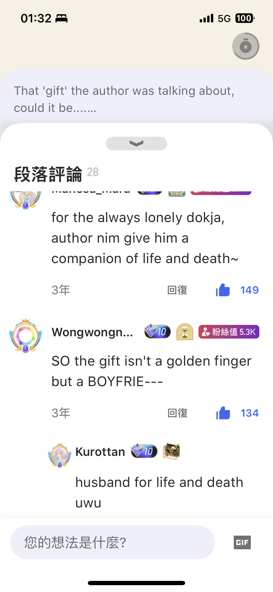This screenshot has width=273, height=592.
Task: Like the lonely dokja comment with 149 likes
Action: tap(223, 290)
